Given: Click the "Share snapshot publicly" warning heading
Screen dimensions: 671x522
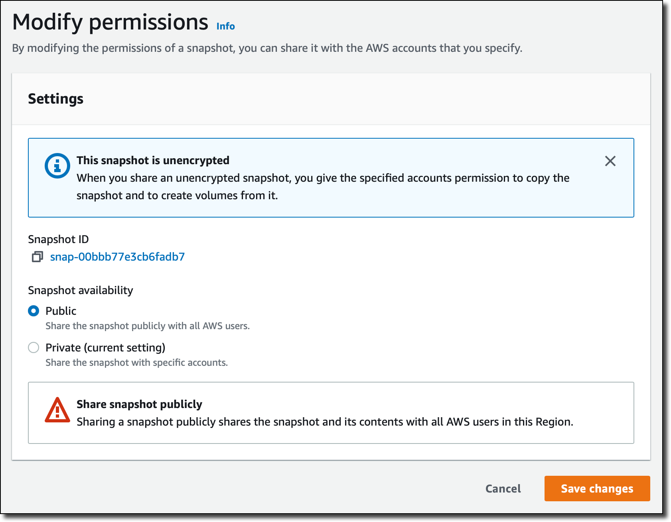Looking at the screenshot, I should coord(139,404).
